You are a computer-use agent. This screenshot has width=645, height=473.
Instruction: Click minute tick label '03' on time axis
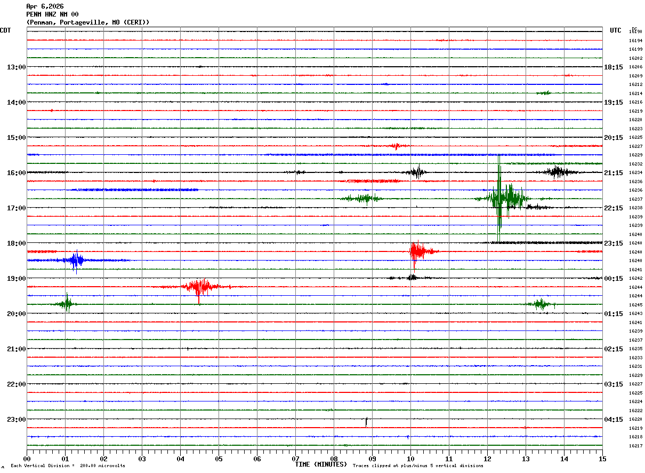(142, 459)
